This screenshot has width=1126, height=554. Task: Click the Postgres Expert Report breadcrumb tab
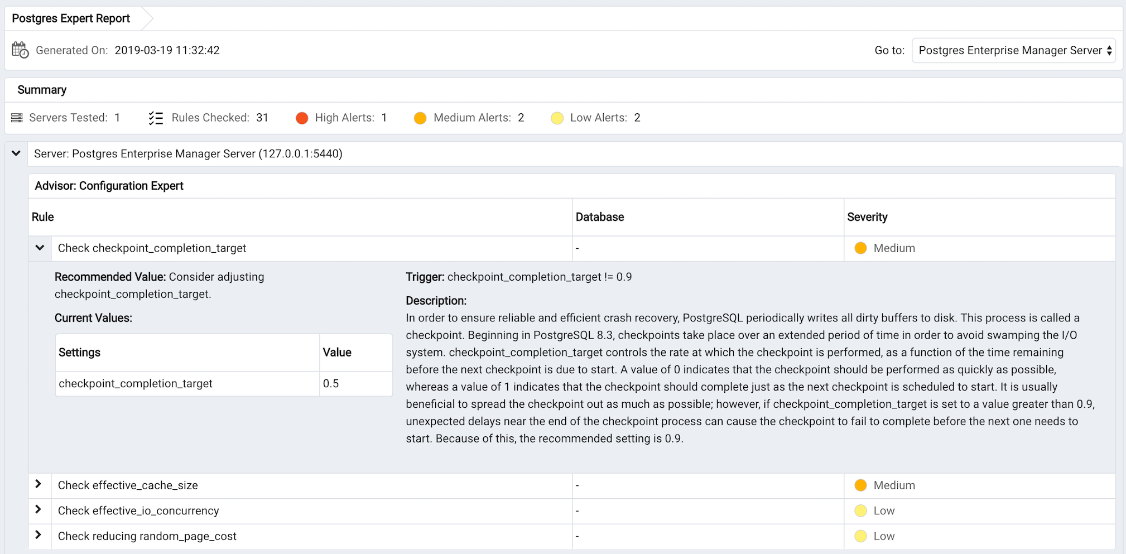click(71, 18)
